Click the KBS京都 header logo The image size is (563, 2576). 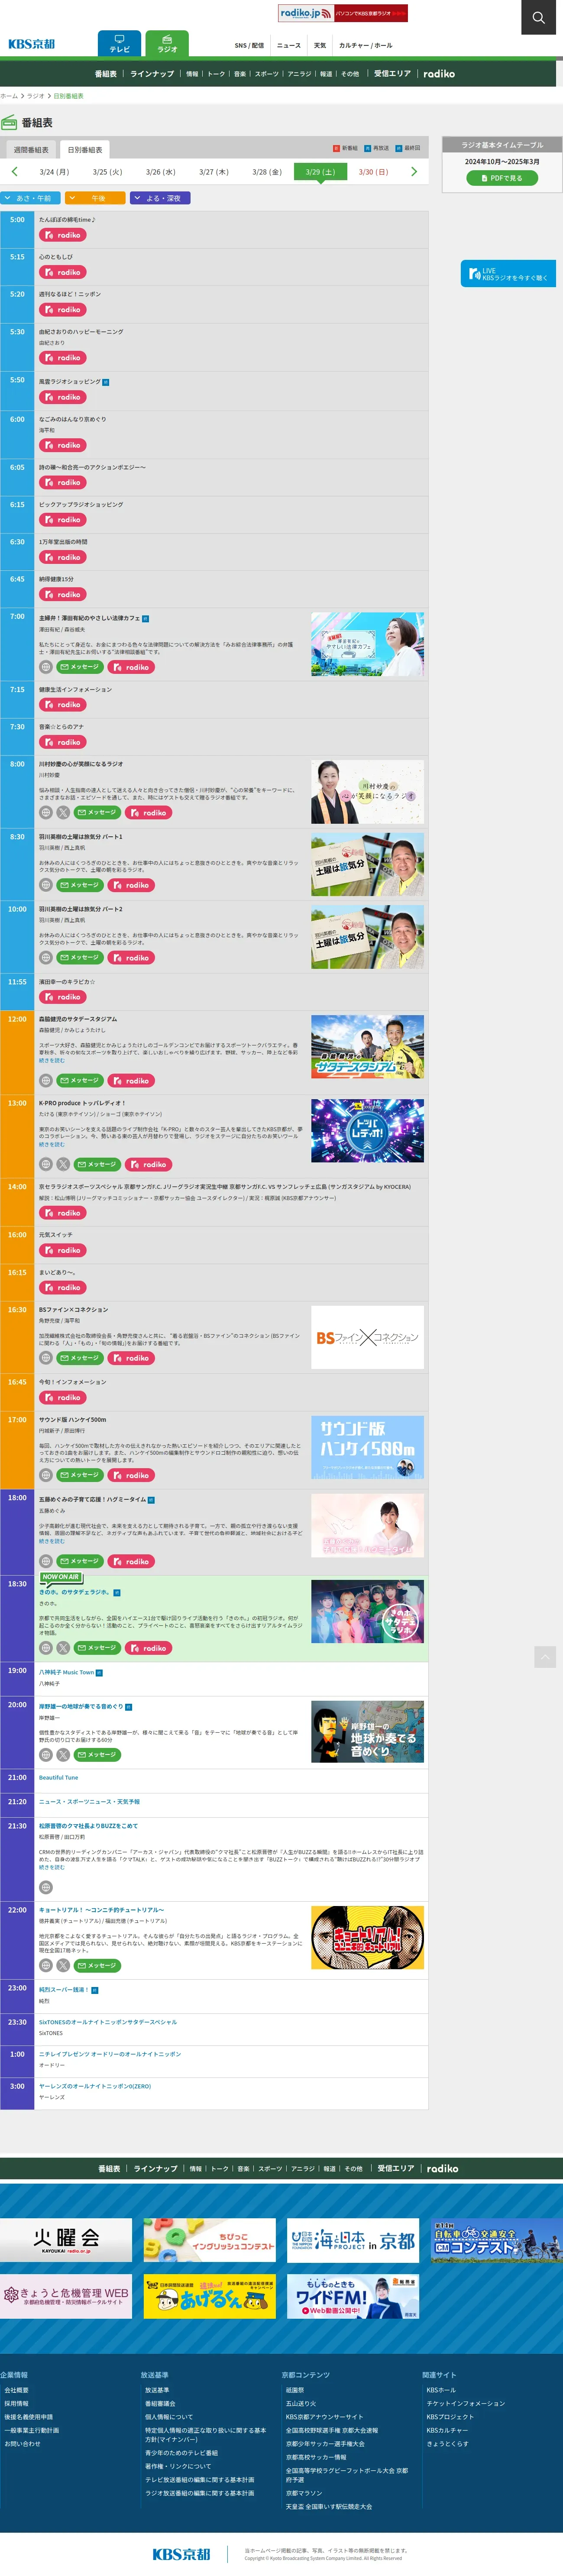tap(31, 44)
